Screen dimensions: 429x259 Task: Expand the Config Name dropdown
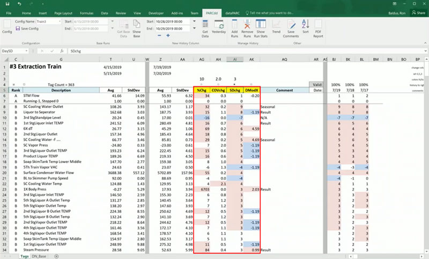(x=60, y=21)
